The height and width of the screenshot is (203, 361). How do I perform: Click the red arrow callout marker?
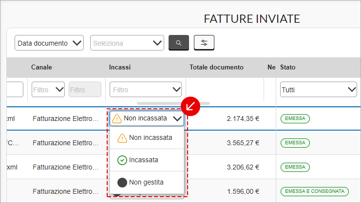190,106
